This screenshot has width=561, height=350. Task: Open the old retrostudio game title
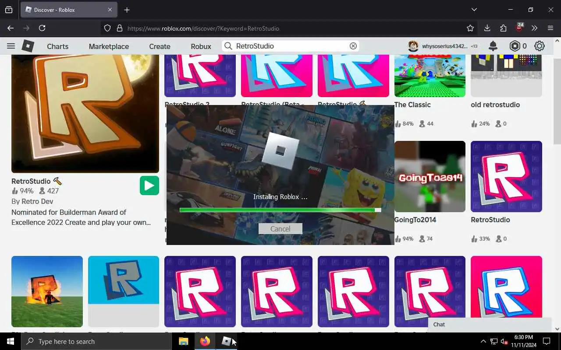(495, 105)
